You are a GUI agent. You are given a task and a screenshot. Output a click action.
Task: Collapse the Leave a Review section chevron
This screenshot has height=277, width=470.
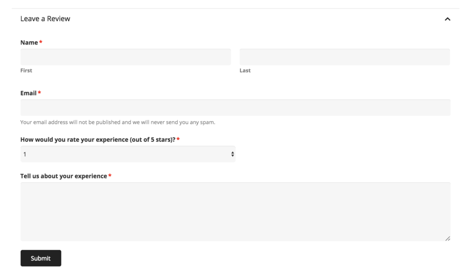point(448,19)
